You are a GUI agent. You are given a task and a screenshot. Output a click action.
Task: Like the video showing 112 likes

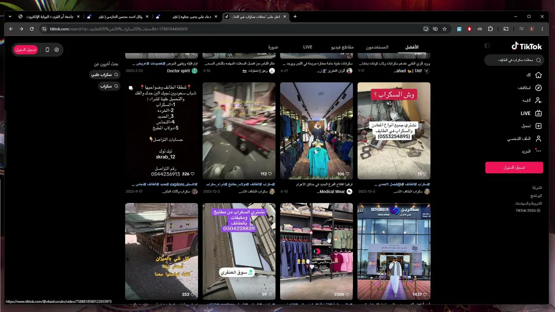270,174
